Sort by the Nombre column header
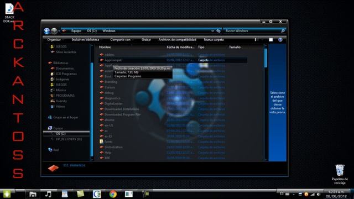 point(105,47)
